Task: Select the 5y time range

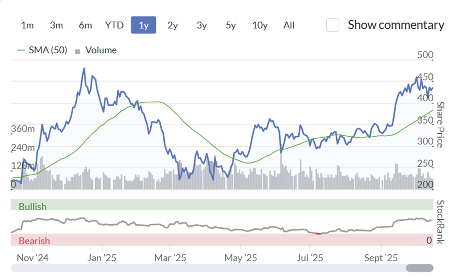Action: [x=231, y=25]
